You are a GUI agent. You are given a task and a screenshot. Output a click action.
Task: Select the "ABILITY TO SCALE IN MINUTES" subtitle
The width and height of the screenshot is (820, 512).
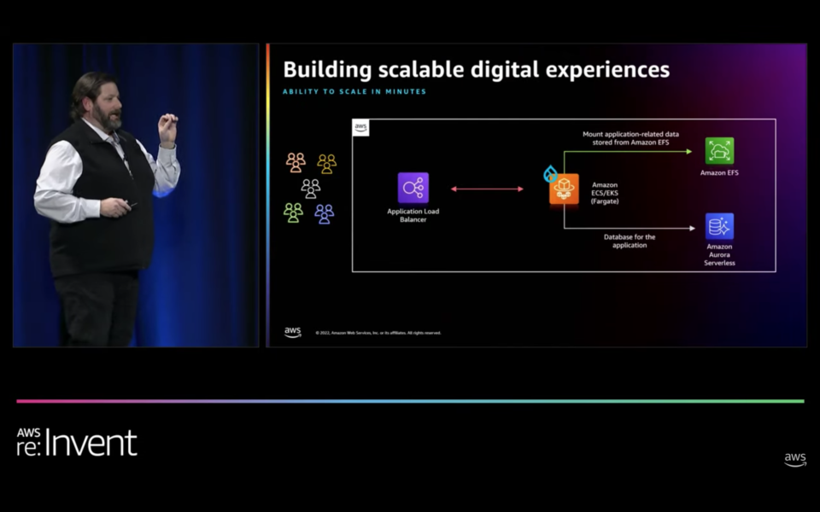[x=354, y=91]
